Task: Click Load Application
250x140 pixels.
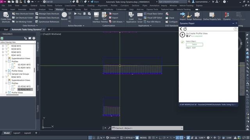Action: [x=131, y=17]
